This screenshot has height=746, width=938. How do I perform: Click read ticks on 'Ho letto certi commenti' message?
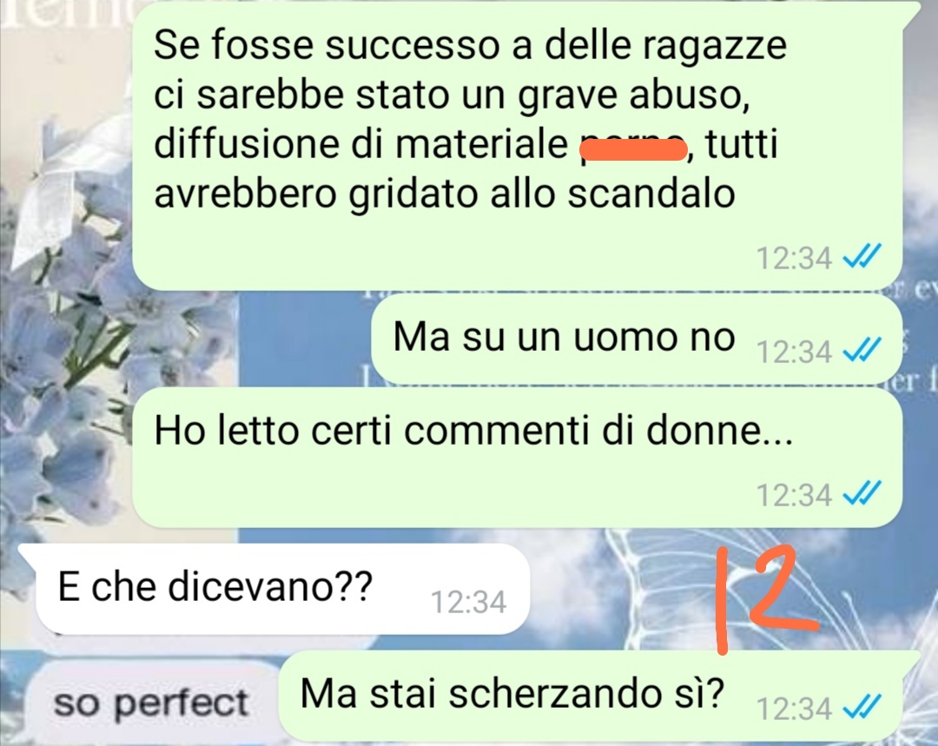[862, 494]
